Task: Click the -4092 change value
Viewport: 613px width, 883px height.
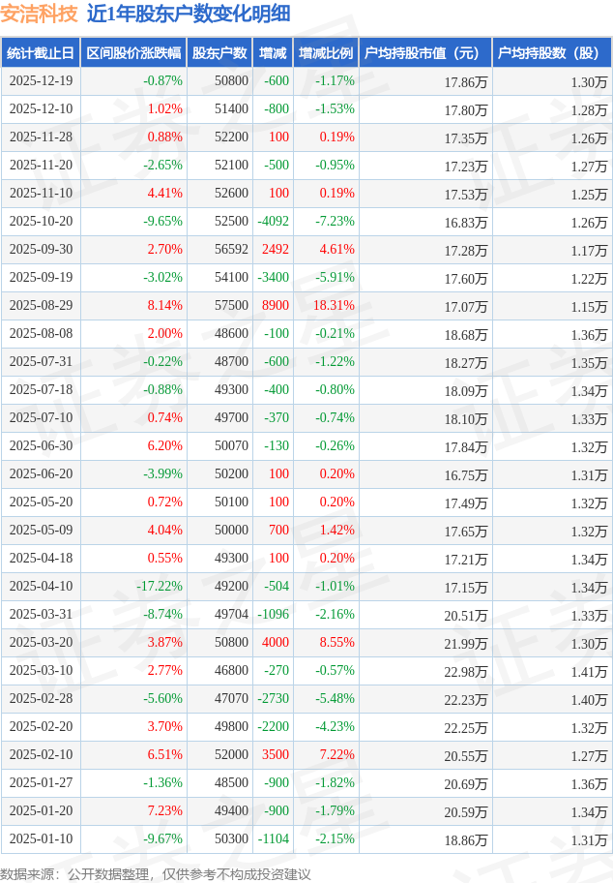Action: 273,222
